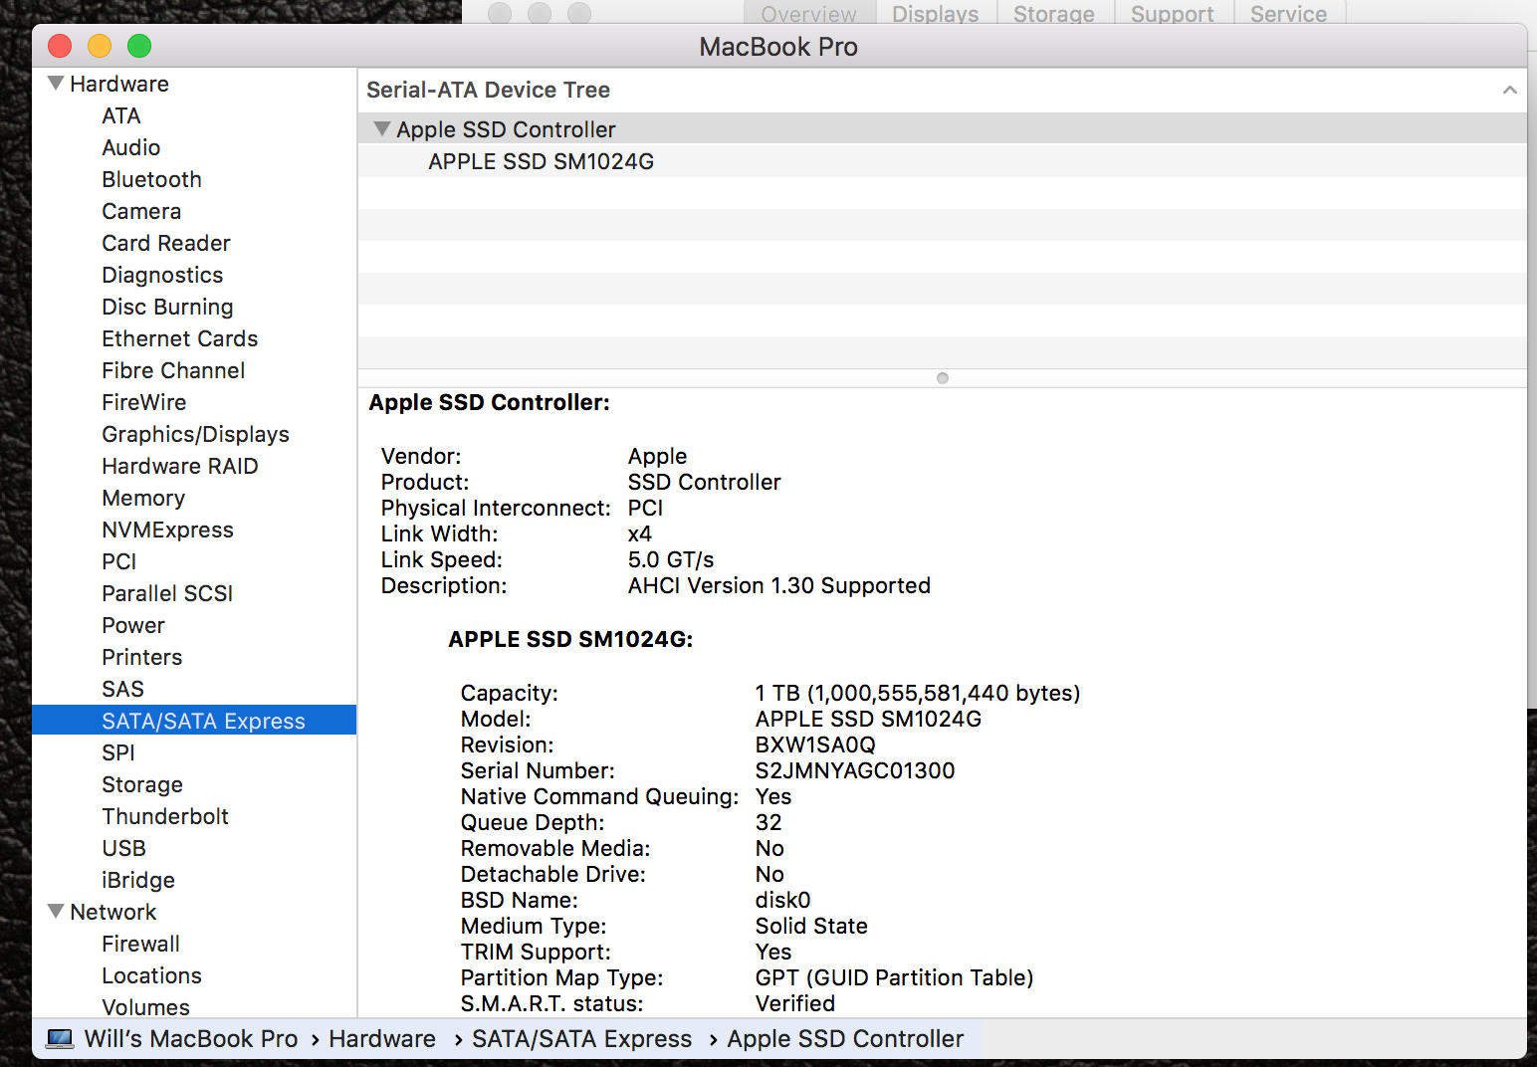Select PCI in the sidebar list

tap(119, 561)
